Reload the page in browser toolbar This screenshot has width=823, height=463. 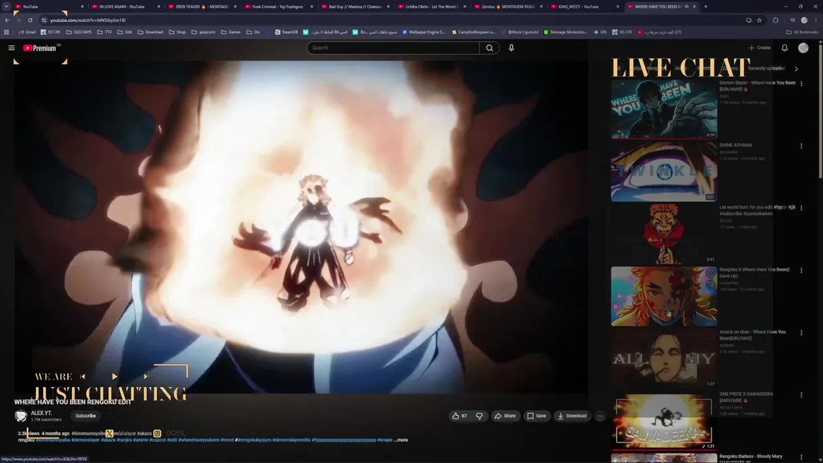(x=30, y=20)
